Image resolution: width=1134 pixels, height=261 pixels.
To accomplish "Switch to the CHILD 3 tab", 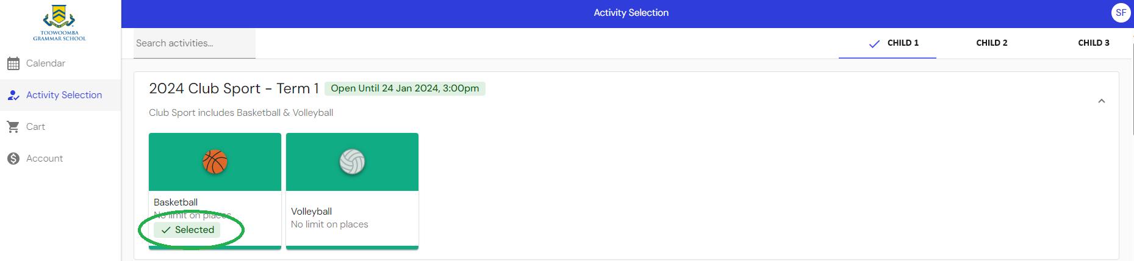I will 1093,43.
